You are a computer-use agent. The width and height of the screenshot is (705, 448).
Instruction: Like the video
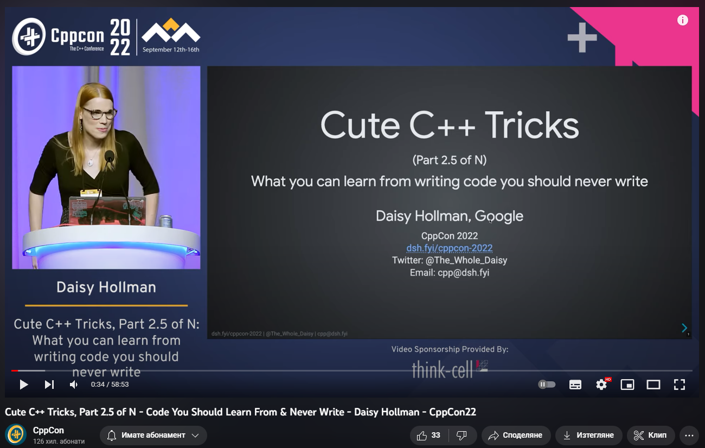(x=429, y=435)
